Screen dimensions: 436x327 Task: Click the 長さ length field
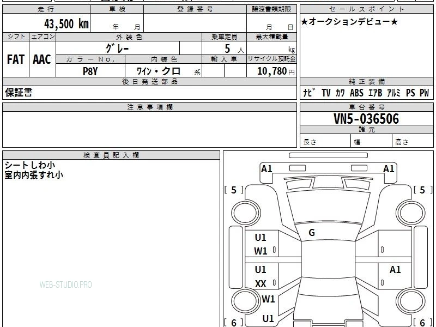(x=325, y=142)
